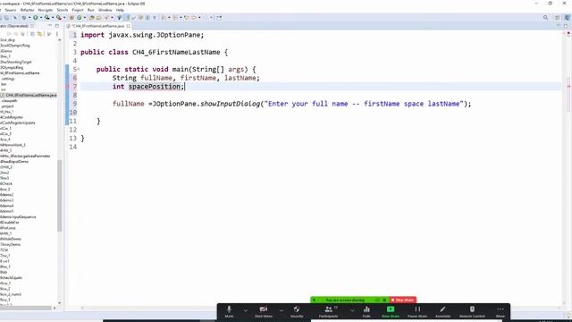Screen dimensions: 572x322
Task: Open the Package Explorer view menu
Action: tap(57, 34)
